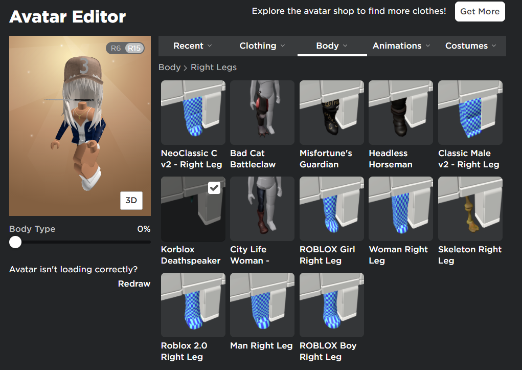Toggle the 3D avatar view button
The image size is (522, 370).
131,200
